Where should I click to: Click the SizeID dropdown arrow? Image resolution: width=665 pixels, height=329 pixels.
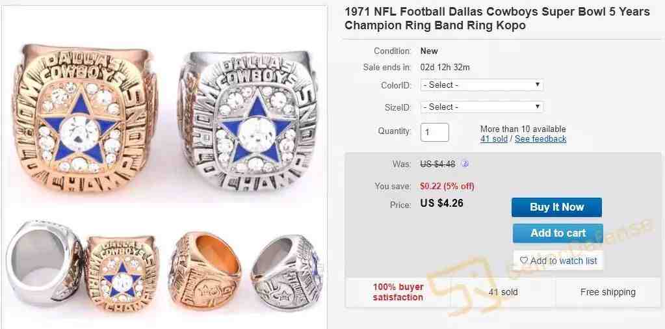point(538,107)
